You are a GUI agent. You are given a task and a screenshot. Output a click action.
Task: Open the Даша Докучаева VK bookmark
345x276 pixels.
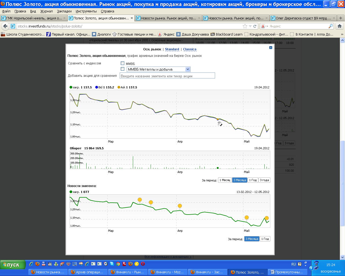click(192, 34)
